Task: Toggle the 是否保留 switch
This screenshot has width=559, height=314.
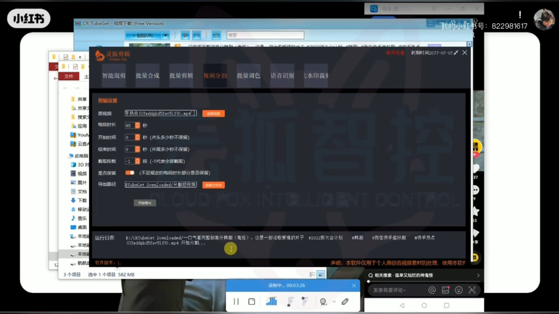Action: pos(130,173)
